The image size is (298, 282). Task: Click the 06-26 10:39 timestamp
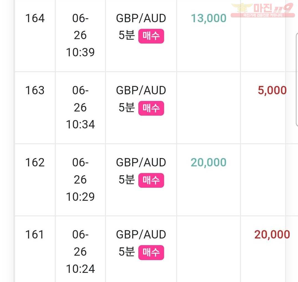click(80, 35)
